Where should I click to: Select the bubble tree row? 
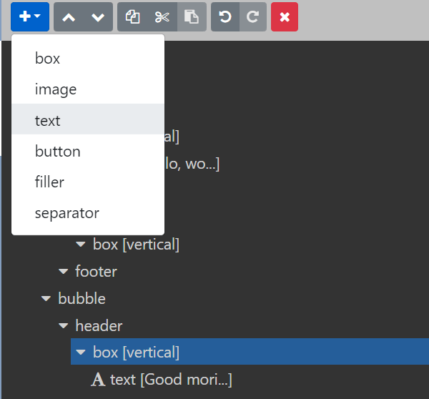(82, 298)
